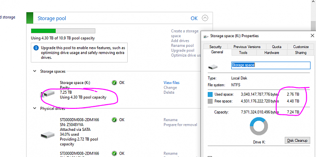Open the Previous Versions tab
The width and height of the screenshot is (316, 157).
[247, 46]
